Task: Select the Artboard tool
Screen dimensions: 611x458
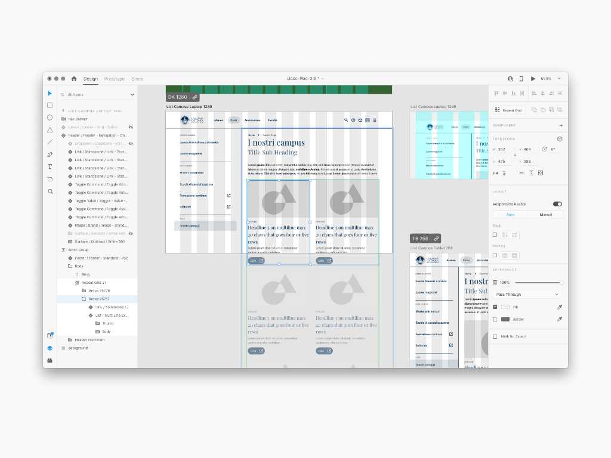Action: (x=50, y=179)
